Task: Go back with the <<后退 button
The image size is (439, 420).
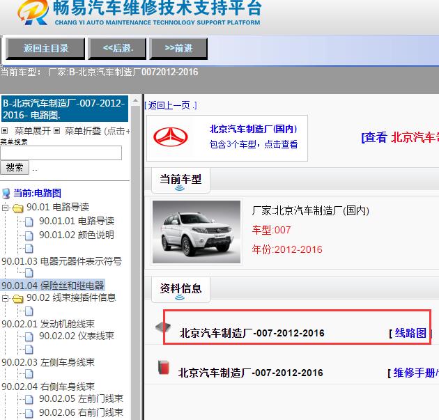Action: point(117,48)
